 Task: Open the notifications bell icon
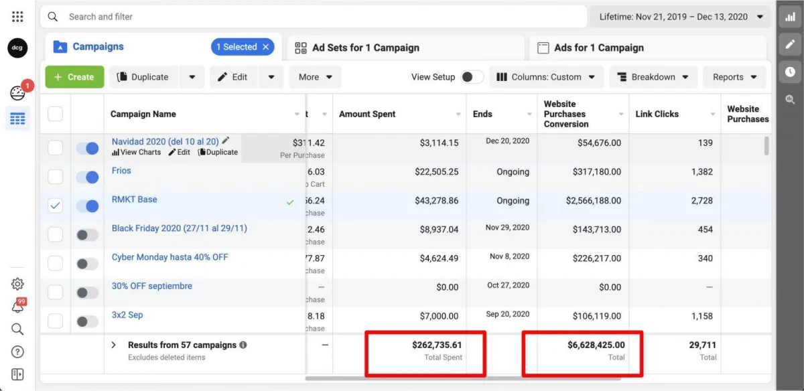17,307
